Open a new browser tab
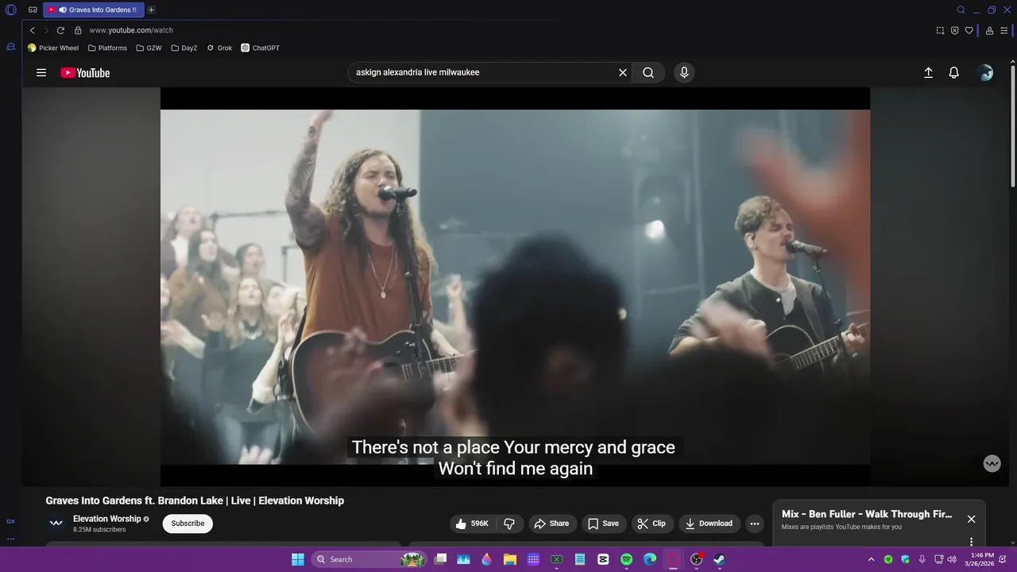The width and height of the screenshot is (1017, 572). coord(151,10)
